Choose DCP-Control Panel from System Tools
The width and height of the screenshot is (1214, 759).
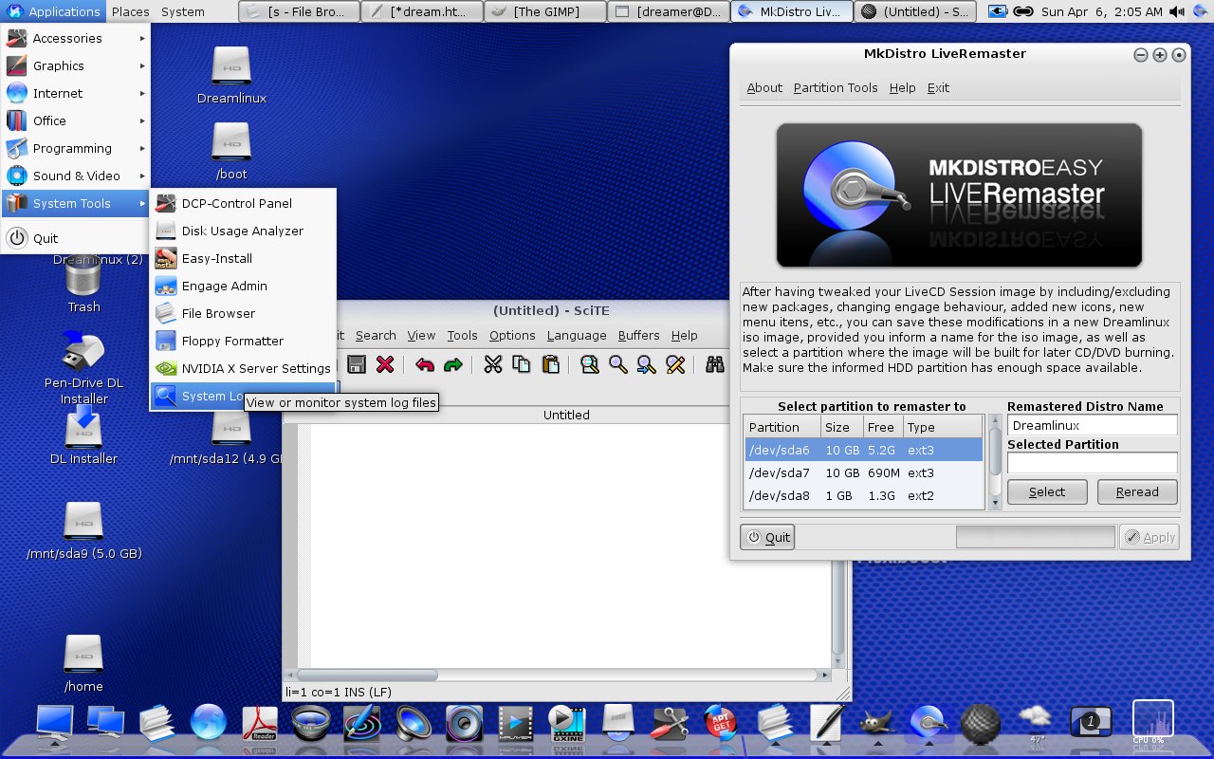(243, 203)
